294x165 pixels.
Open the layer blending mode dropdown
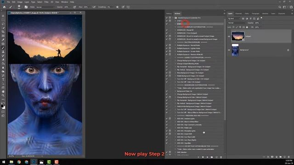[237, 23]
